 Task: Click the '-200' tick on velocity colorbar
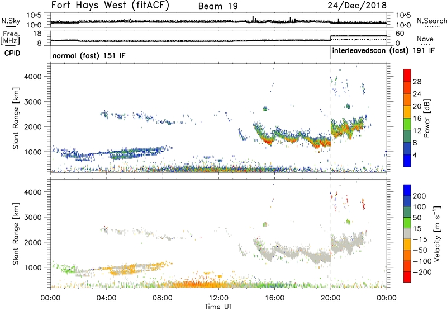(x=422, y=272)
